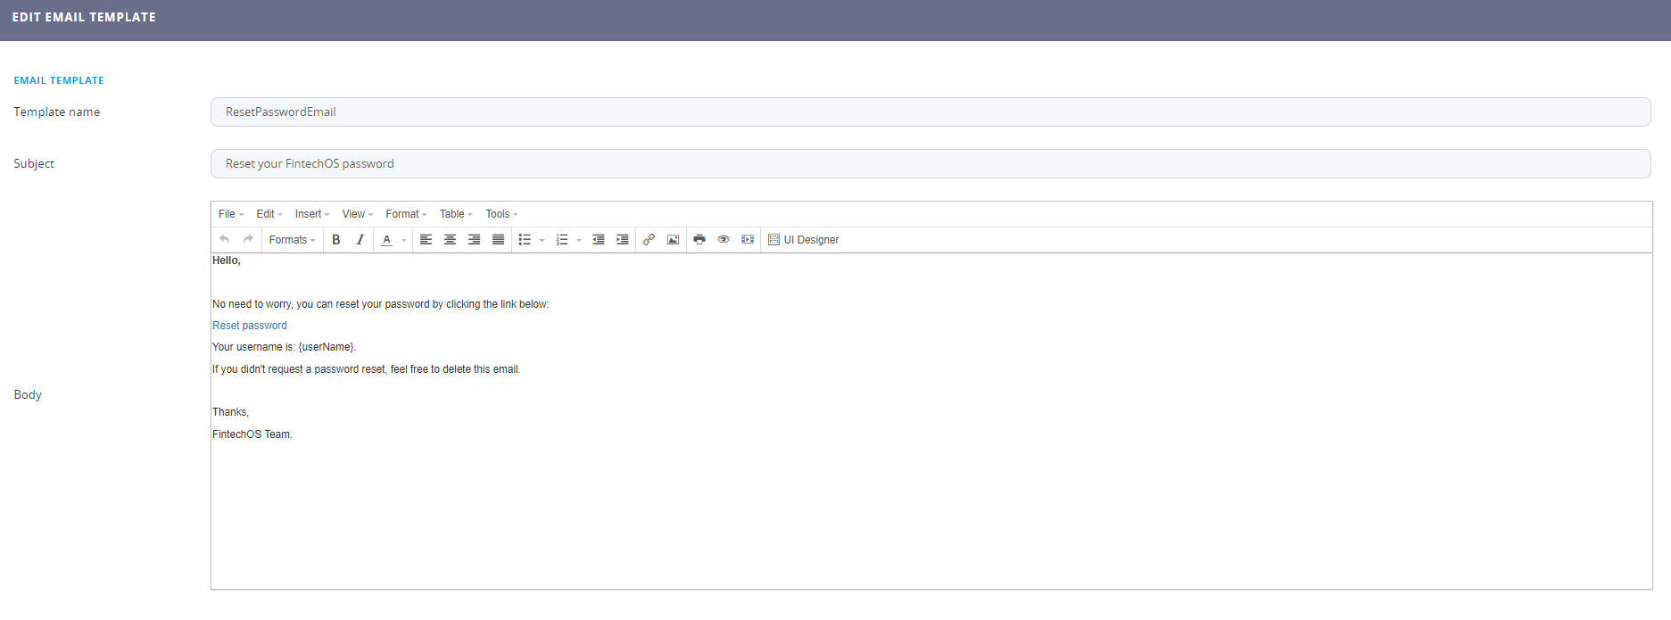Insert an image using the picture icon
The height and width of the screenshot is (620, 1671).
click(x=673, y=239)
